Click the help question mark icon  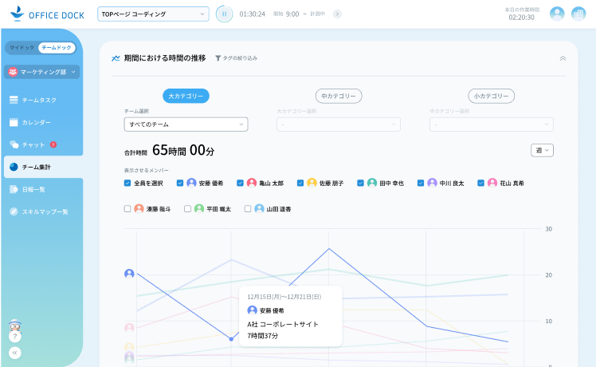[x=15, y=337]
